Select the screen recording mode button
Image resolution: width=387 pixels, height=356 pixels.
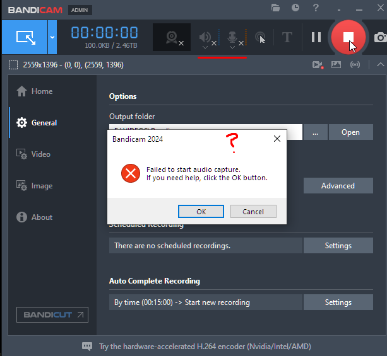coord(25,37)
